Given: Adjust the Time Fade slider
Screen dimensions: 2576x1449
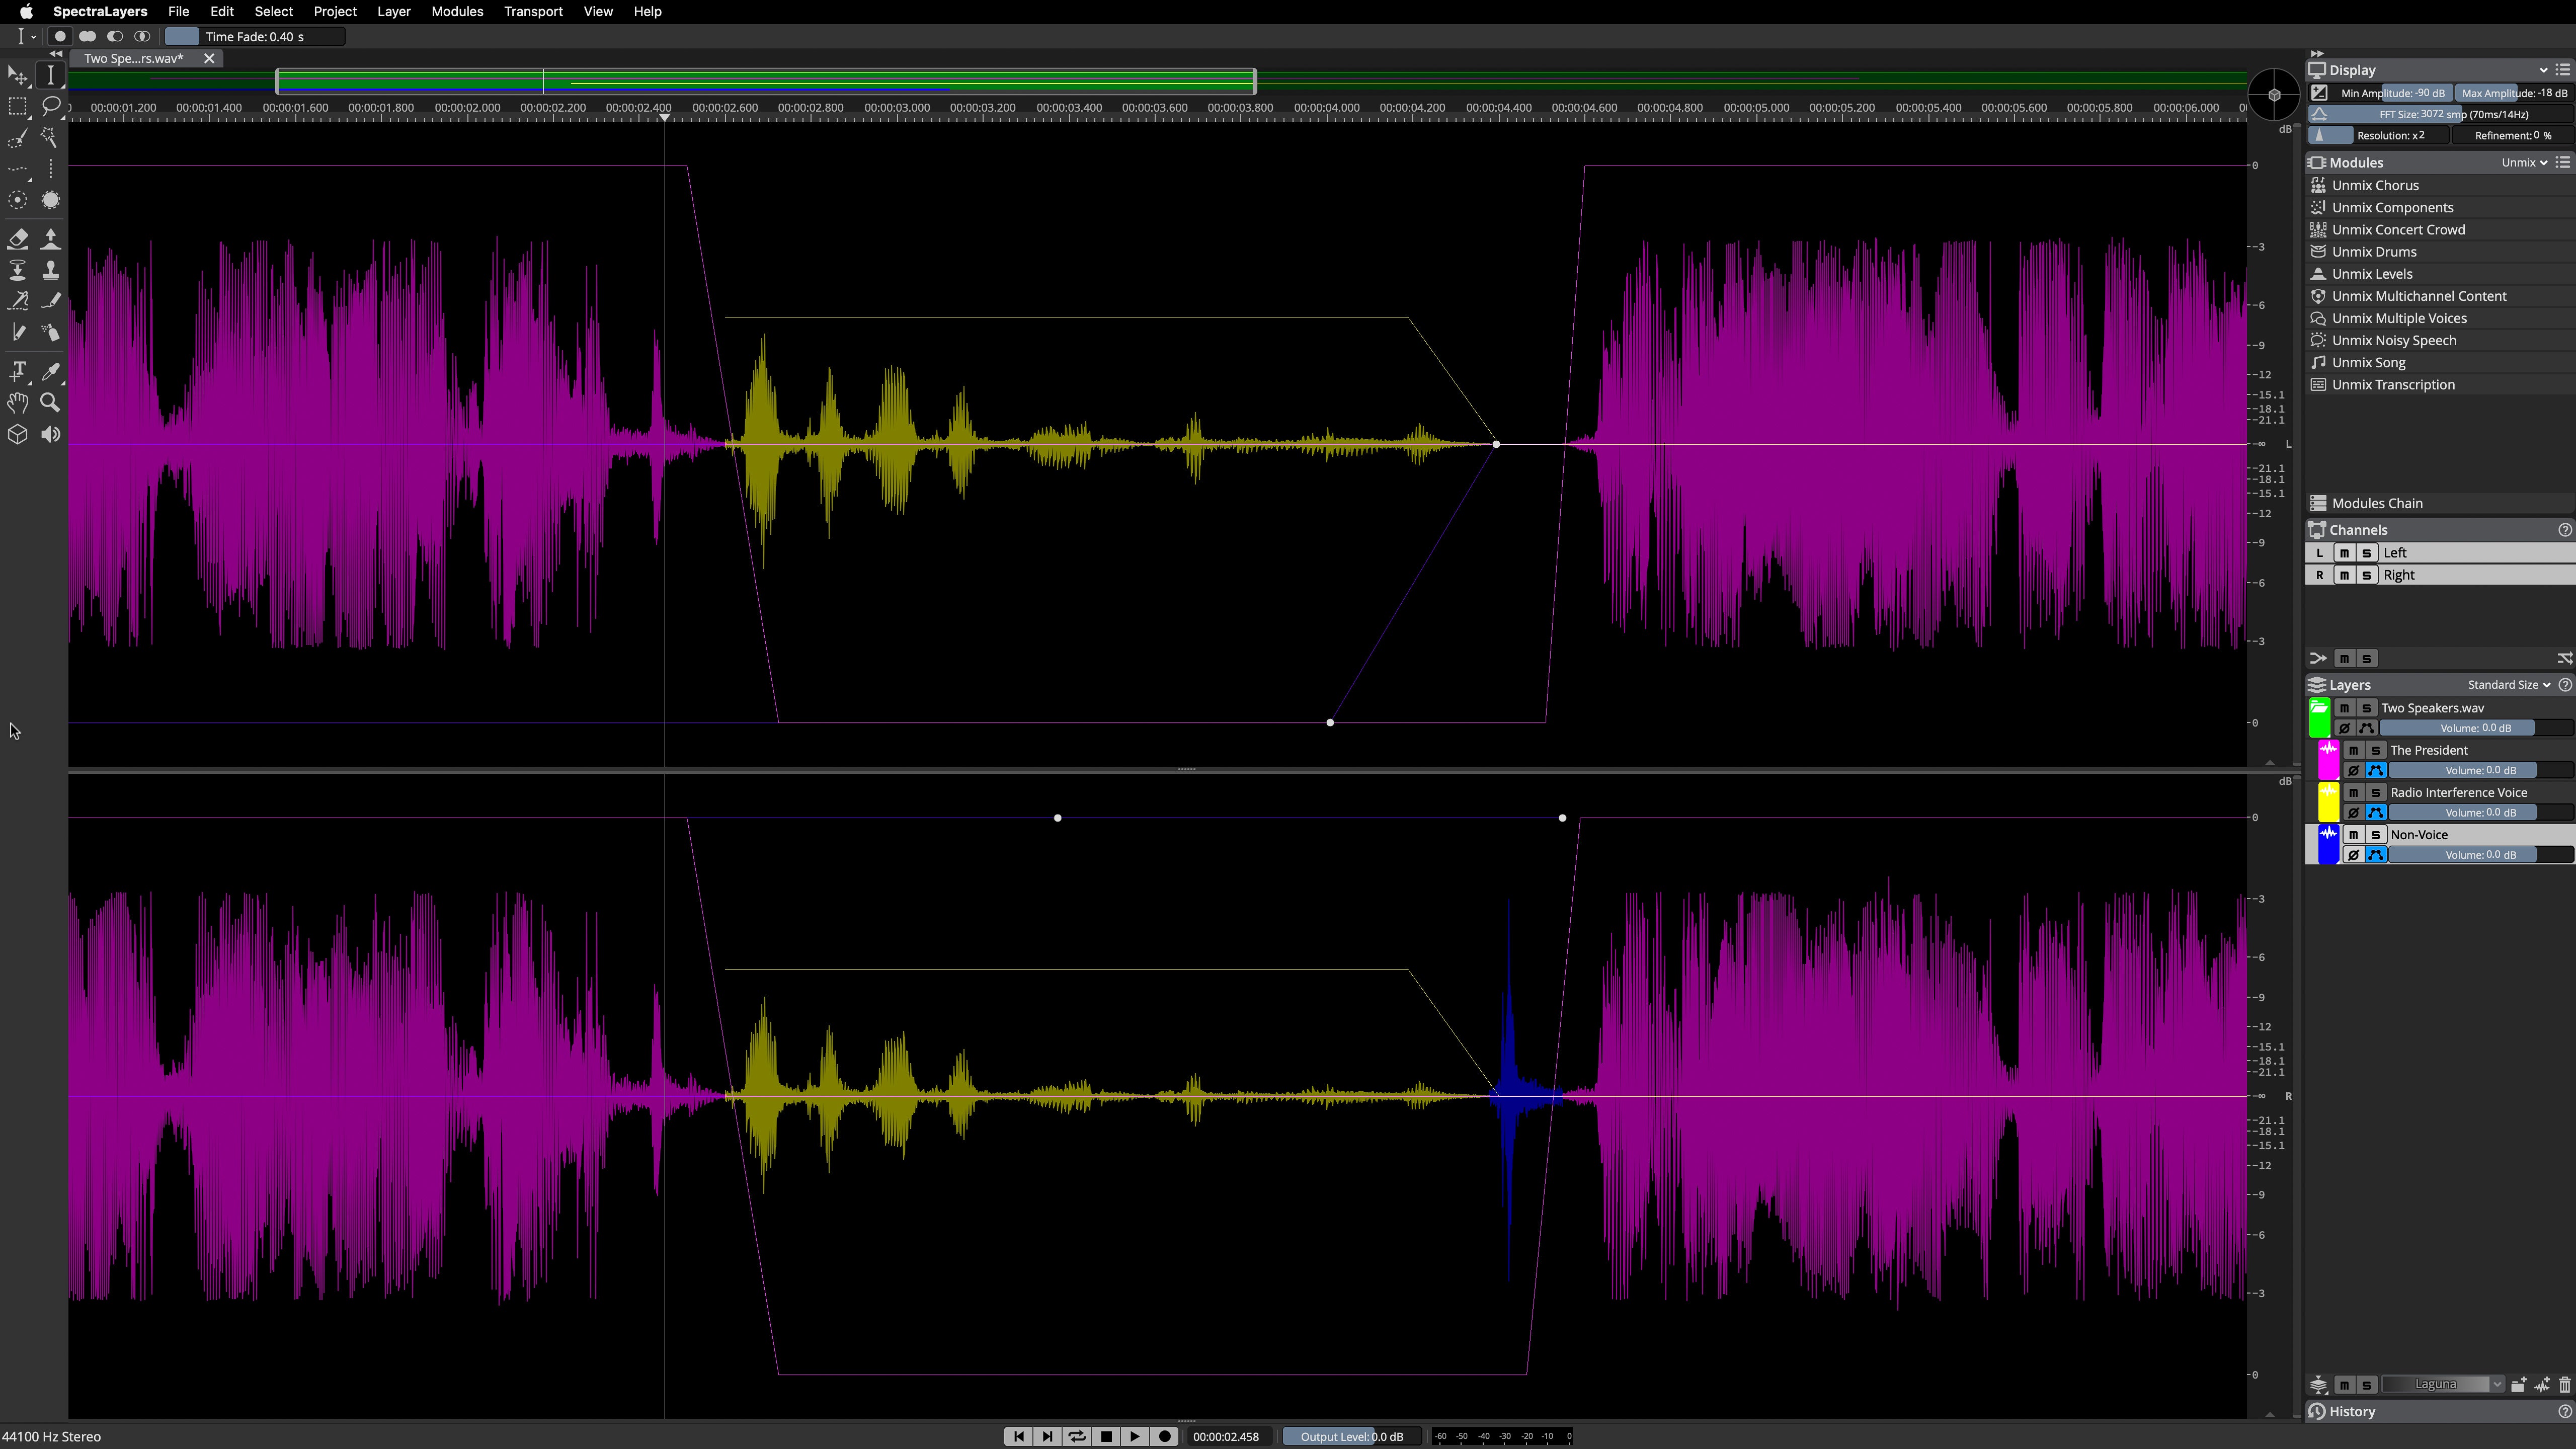Looking at the screenshot, I should click(255, 37).
